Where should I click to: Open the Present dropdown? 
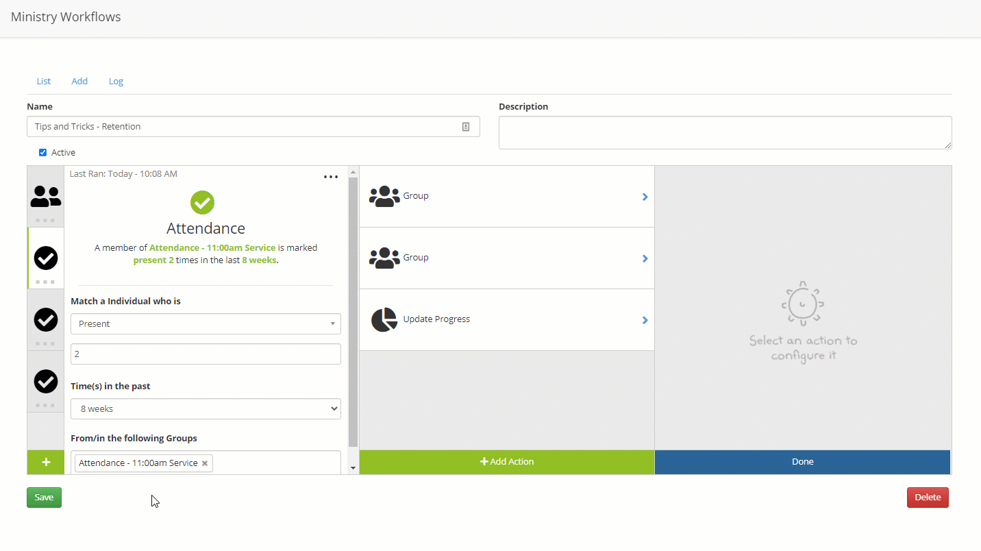[206, 324]
